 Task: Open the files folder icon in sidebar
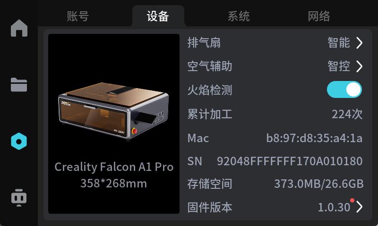tap(19, 85)
